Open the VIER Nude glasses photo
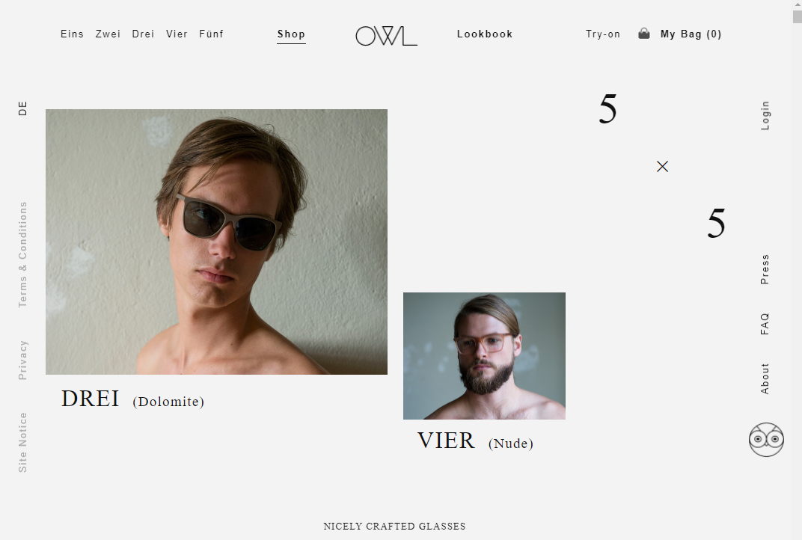Image resolution: width=802 pixels, height=540 pixels. point(484,356)
